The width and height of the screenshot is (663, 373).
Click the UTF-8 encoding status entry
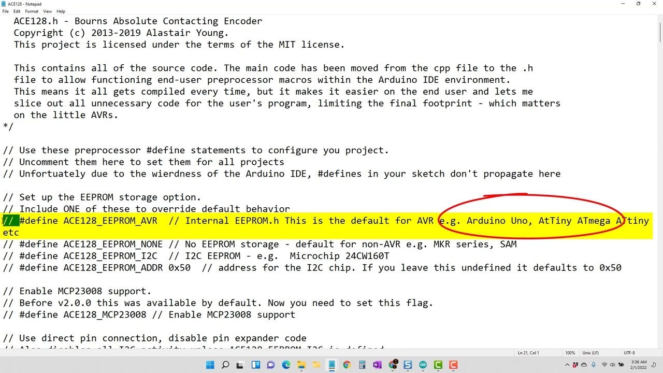click(x=629, y=353)
